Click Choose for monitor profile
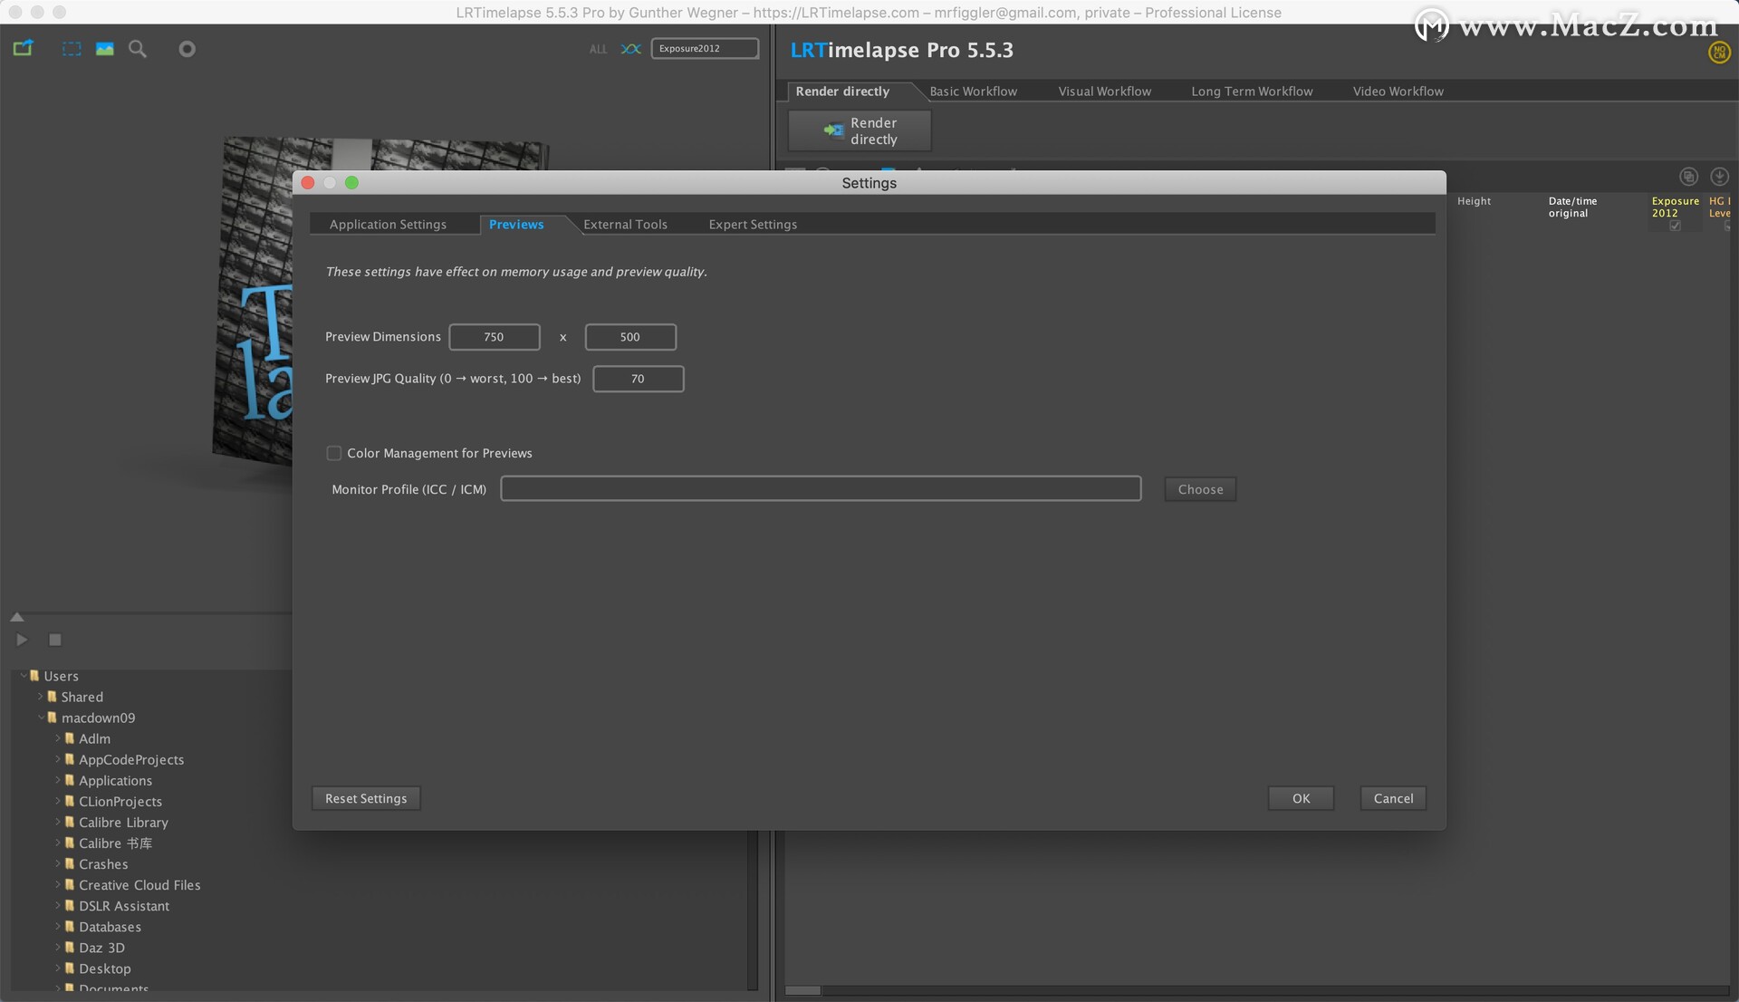 coord(1200,489)
